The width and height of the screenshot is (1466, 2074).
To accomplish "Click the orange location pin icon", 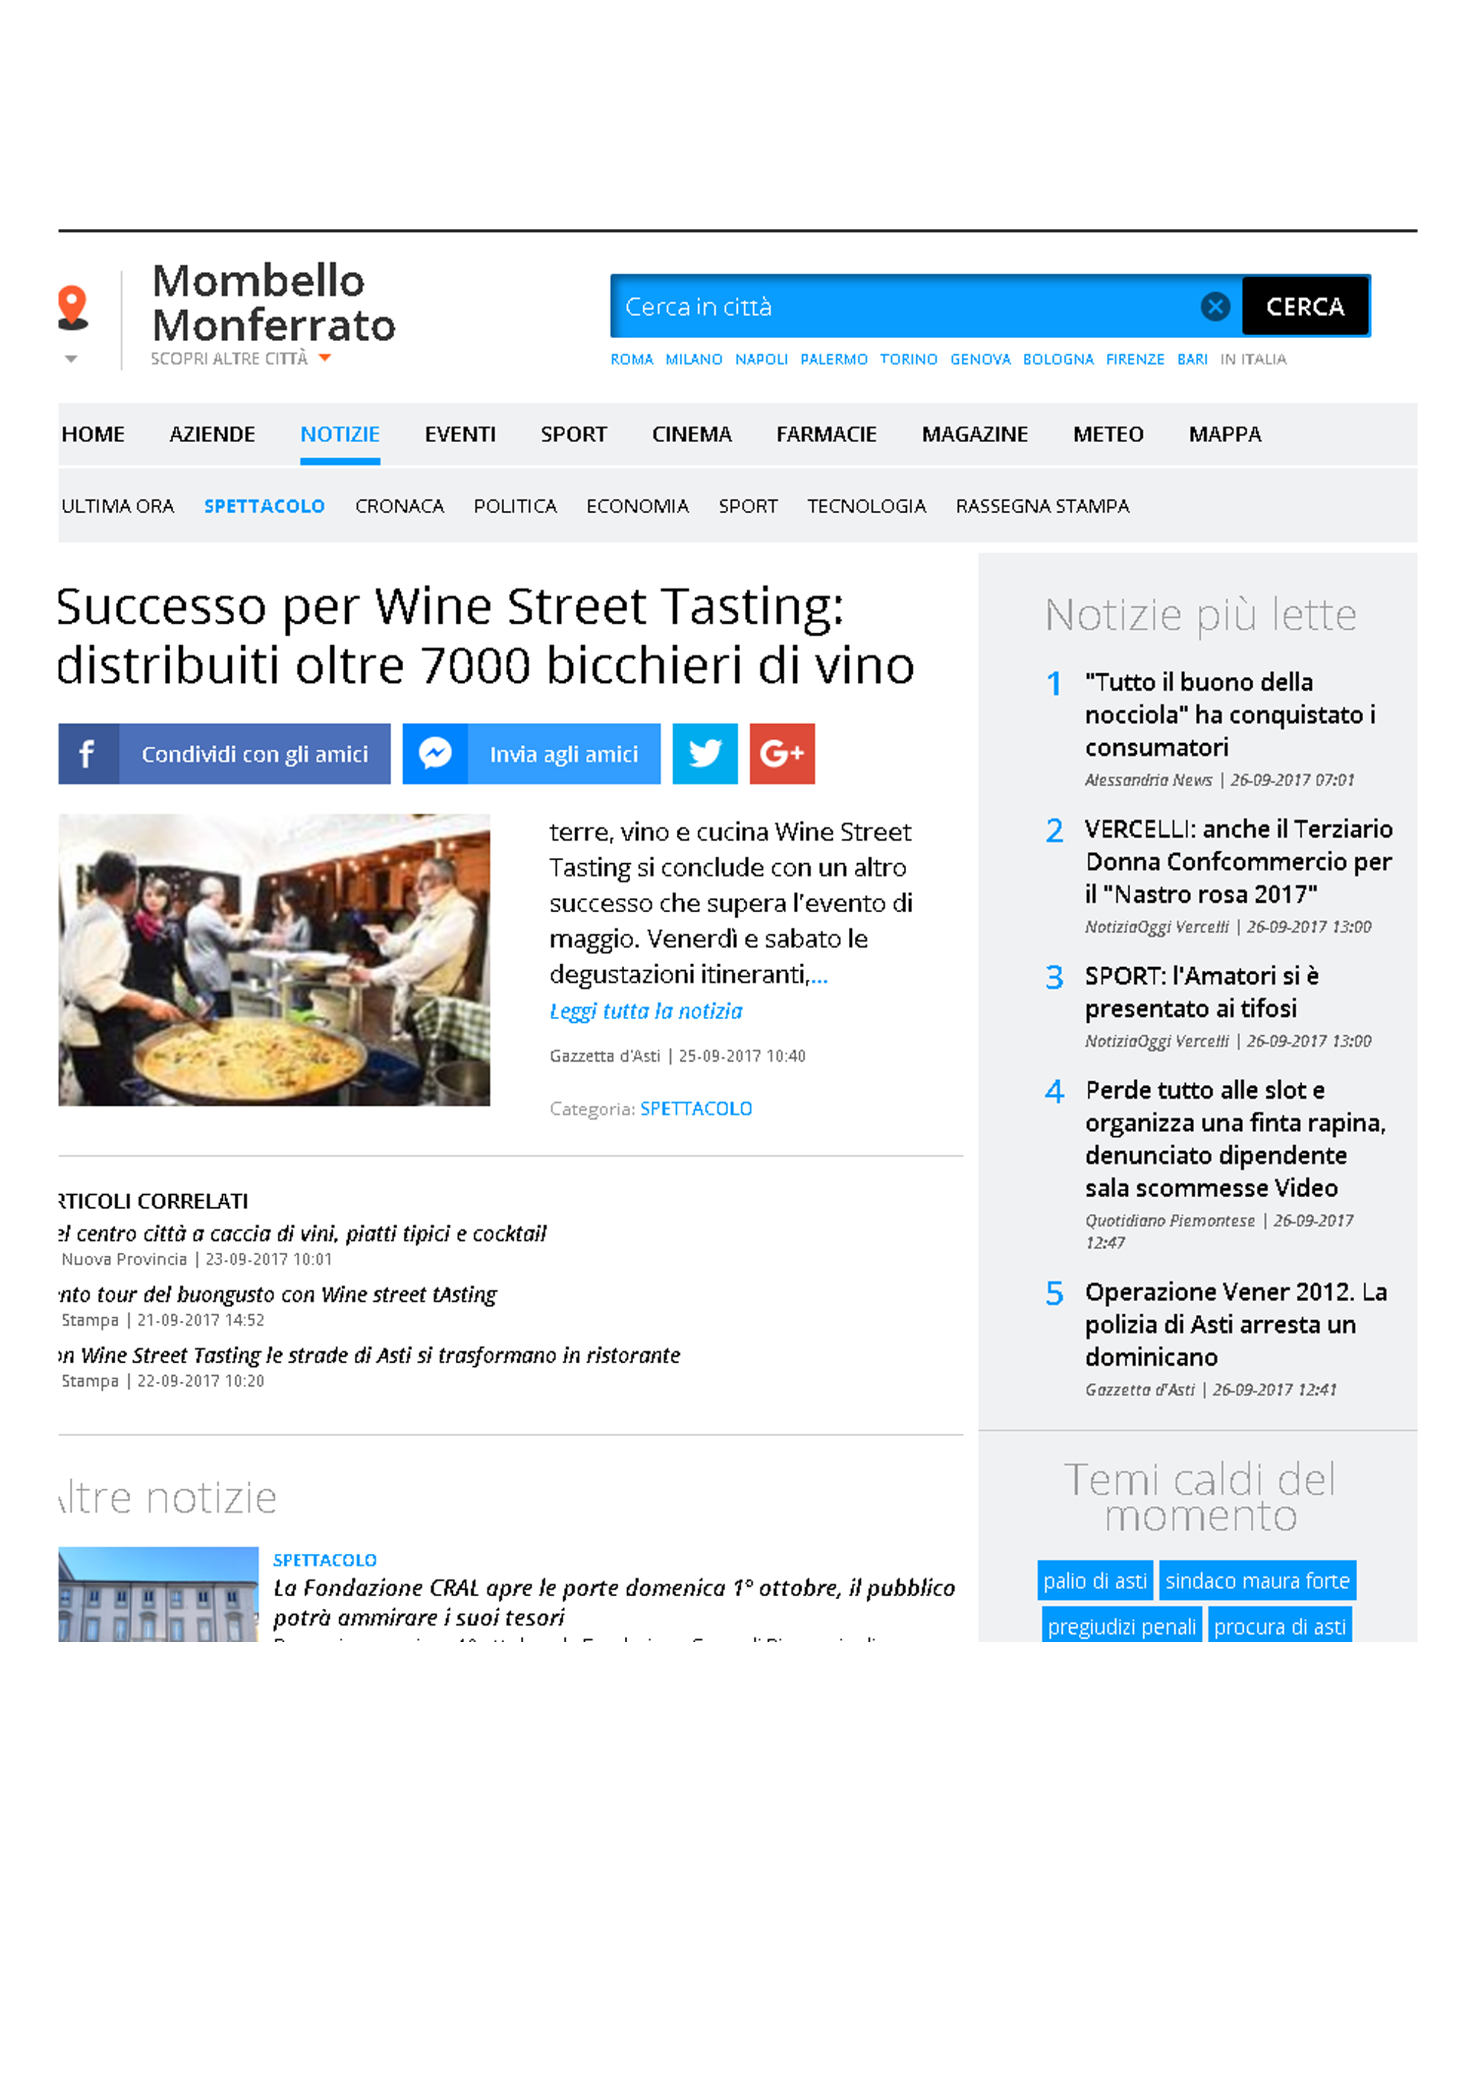I will tap(72, 307).
